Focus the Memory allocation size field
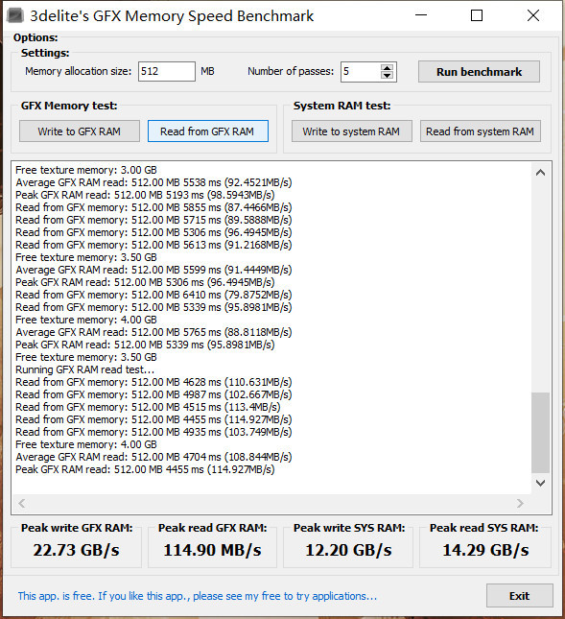 (167, 71)
